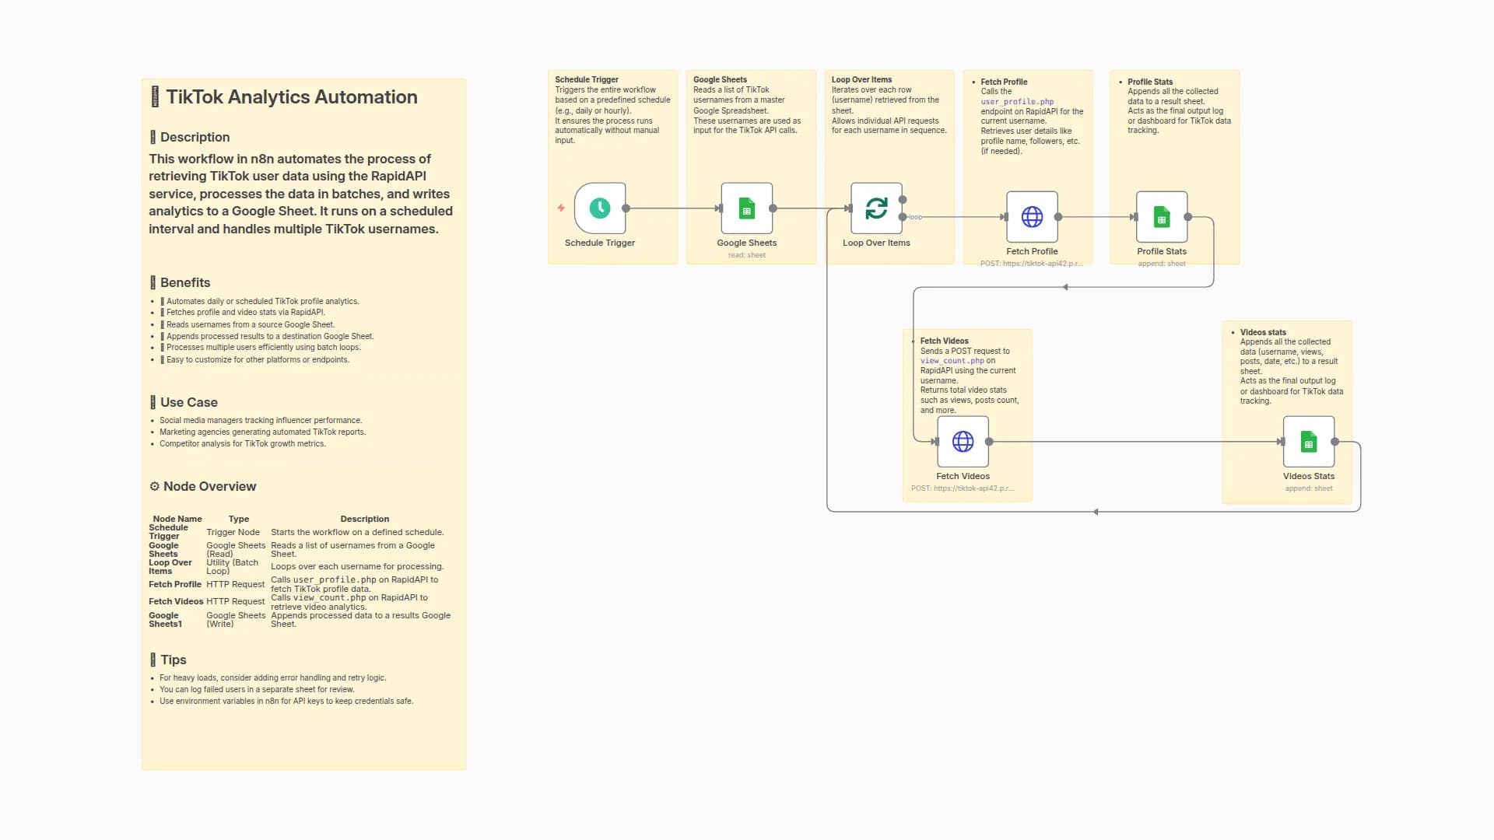
Task: Select the Videos Stats spreadsheet icon
Action: click(1309, 441)
